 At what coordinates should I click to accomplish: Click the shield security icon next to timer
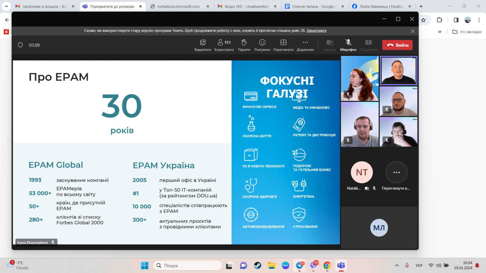click(20, 45)
